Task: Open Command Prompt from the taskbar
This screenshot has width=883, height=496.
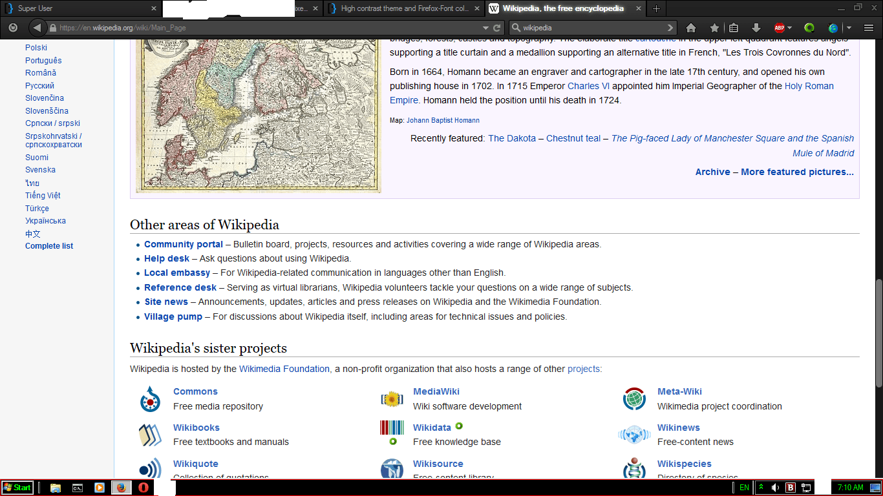Action: click(x=77, y=488)
